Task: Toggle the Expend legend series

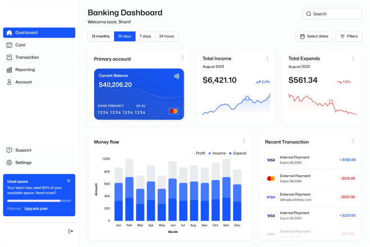Action: pyautogui.click(x=237, y=152)
